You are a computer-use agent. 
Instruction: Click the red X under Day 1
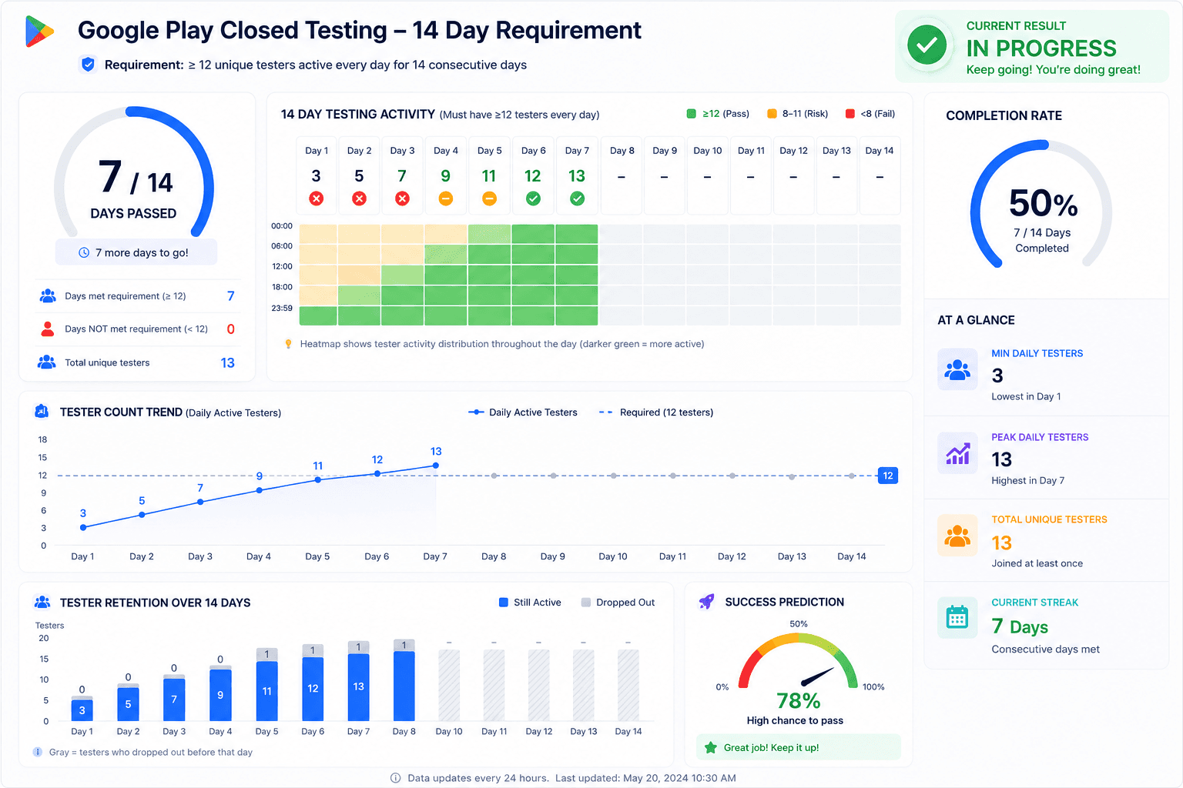pyautogui.click(x=316, y=199)
